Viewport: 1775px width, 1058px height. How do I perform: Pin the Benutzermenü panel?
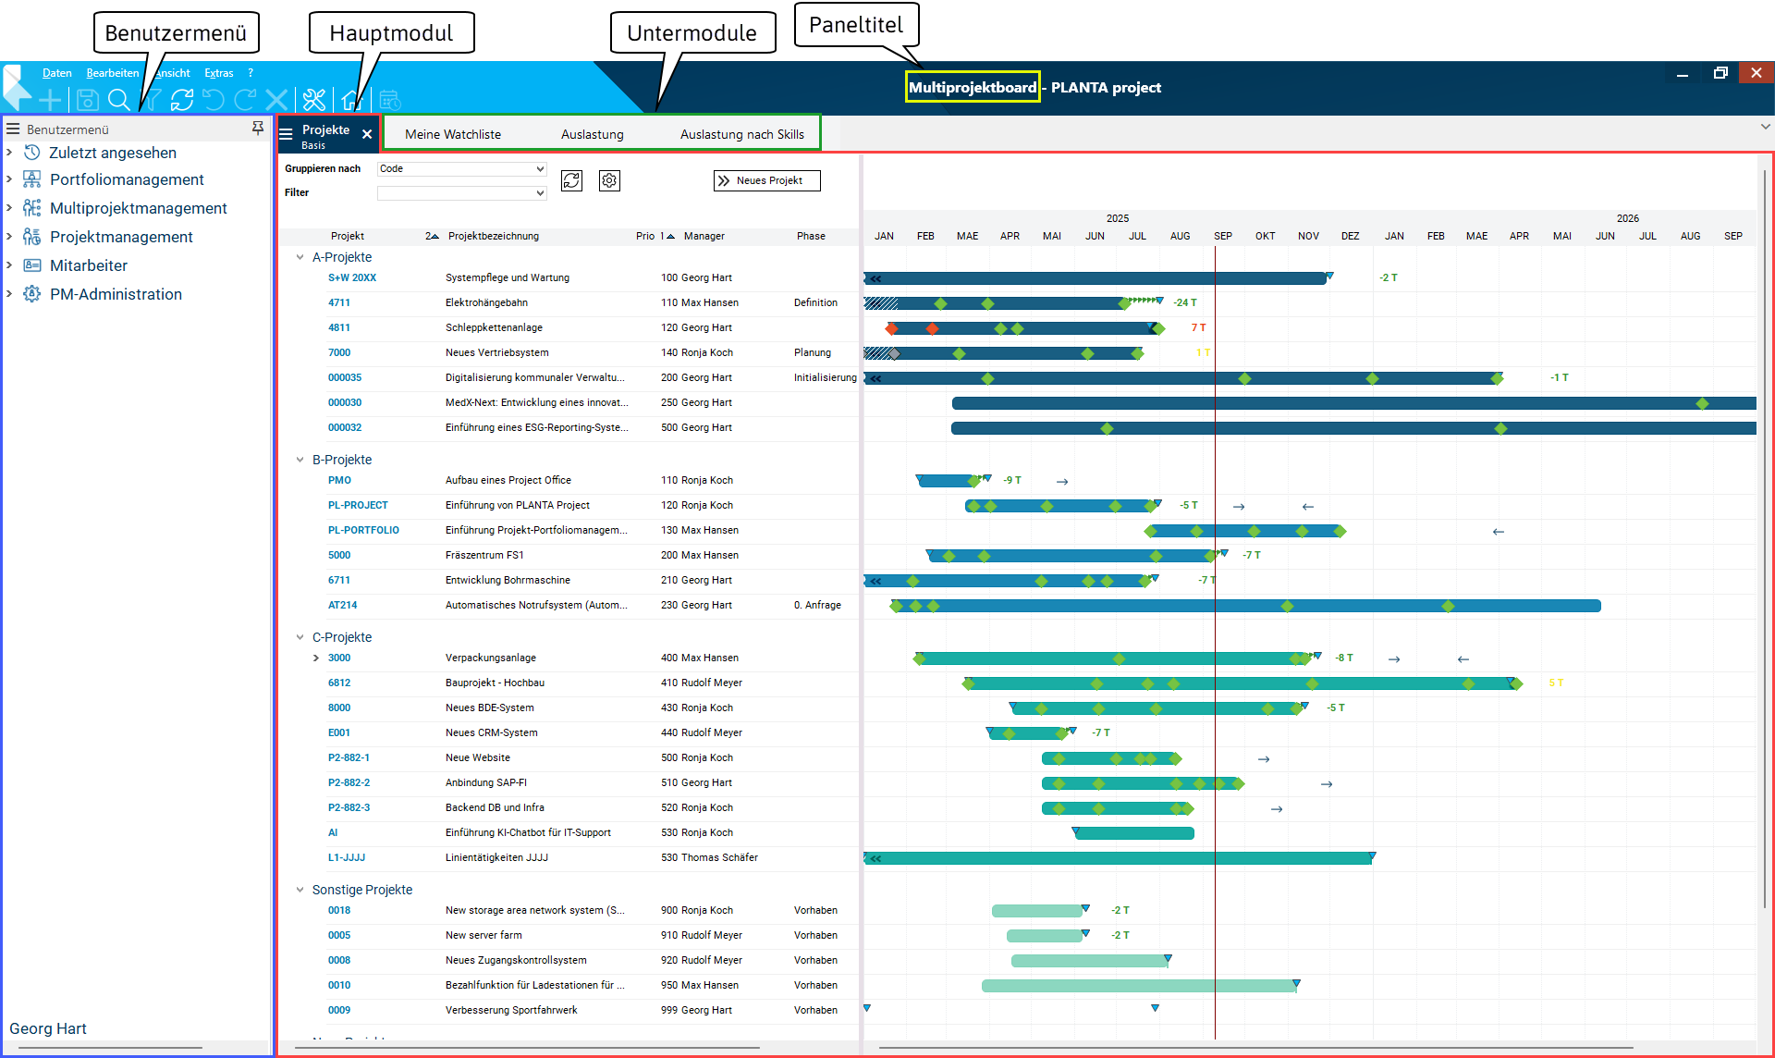258,129
